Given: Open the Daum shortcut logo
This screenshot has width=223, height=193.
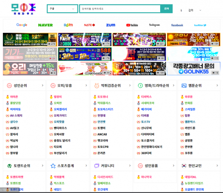Looking at the screenshot, I should click(68, 25).
